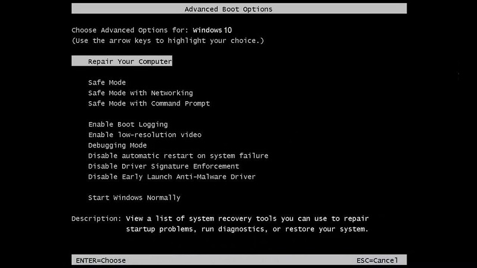Click Disable automatic restart on system failure
477x268 pixels.
(x=178, y=156)
